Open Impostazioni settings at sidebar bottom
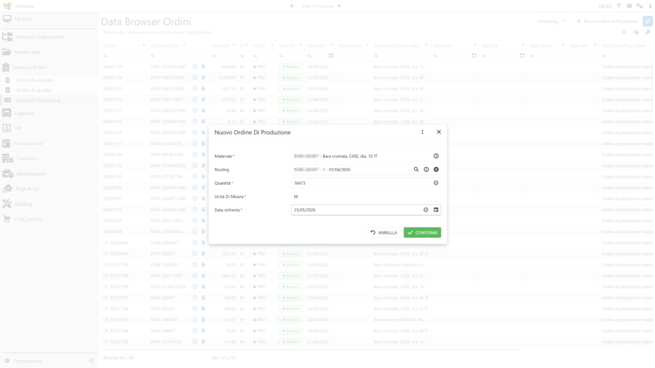655x368 pixels. pos(28,361)
